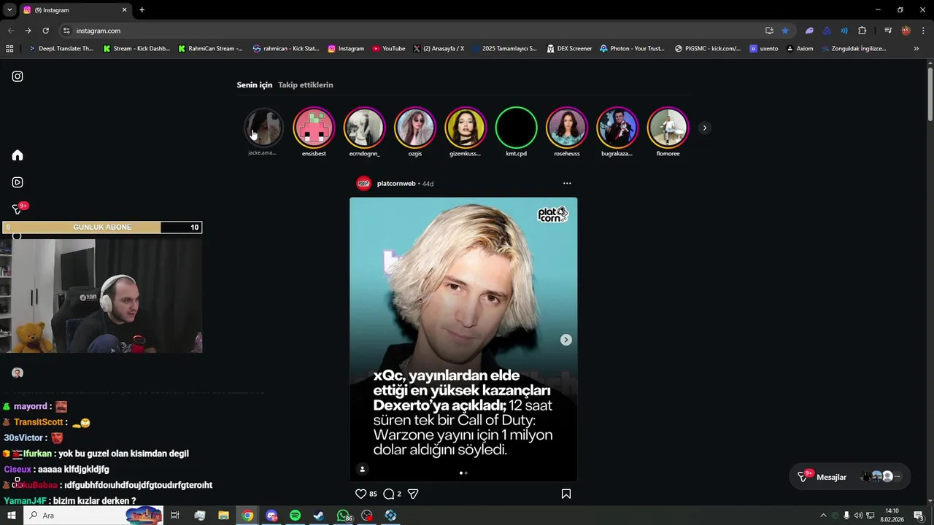The image size is (934, 525).
Task: Open Task View from taskbar
Action: 175,516
